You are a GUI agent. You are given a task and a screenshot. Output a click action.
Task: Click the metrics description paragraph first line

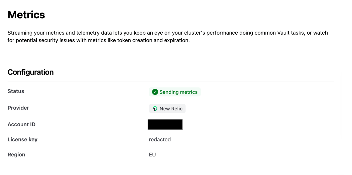pos(168,33)
